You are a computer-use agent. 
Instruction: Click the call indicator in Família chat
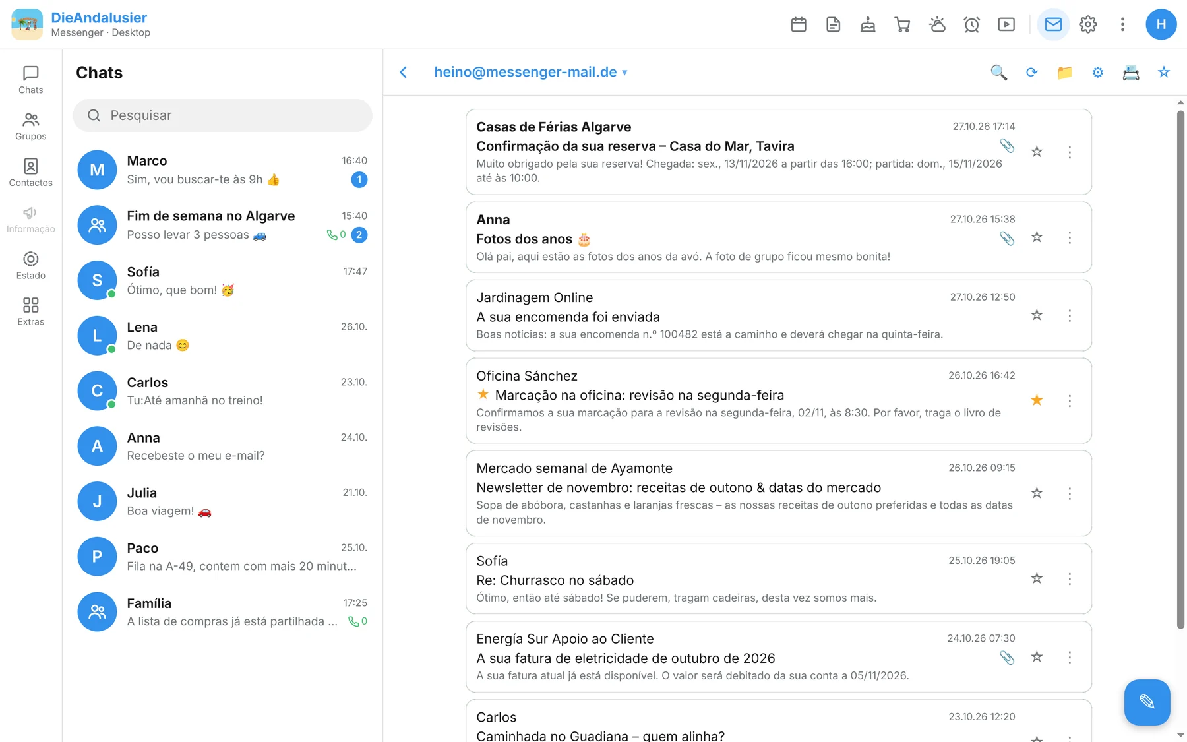(x=357, y=621)
